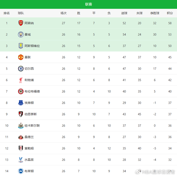The width and height of the screenshot is (177, 176).
Task: Click the 排名 column header
Action: (x=7, y=13)
